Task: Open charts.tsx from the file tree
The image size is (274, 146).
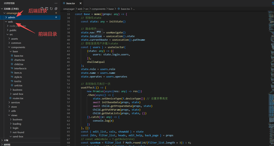Action: [x=19, y=60]
